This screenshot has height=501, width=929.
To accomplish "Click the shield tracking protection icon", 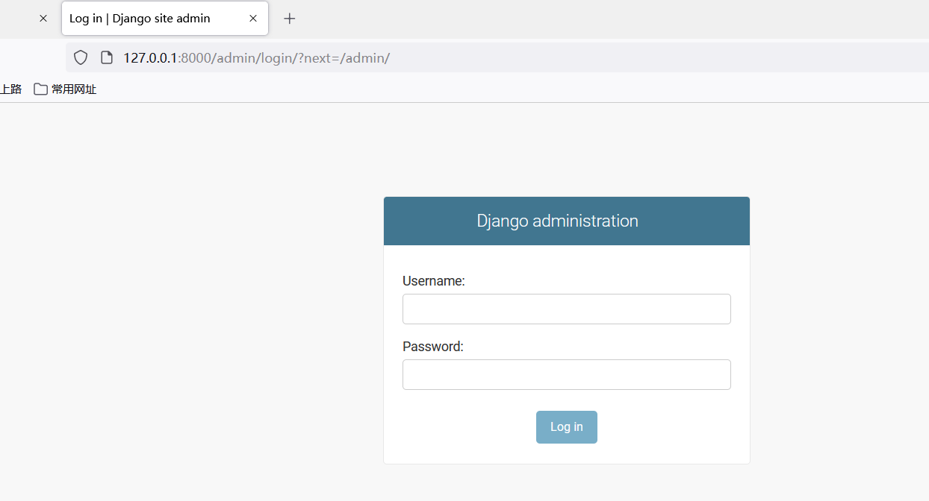I will coord(81,57).
